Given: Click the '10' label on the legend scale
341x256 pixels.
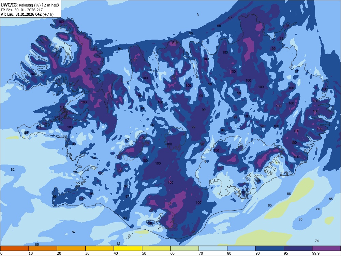Looking at the screenshot, I should point(31,253).
